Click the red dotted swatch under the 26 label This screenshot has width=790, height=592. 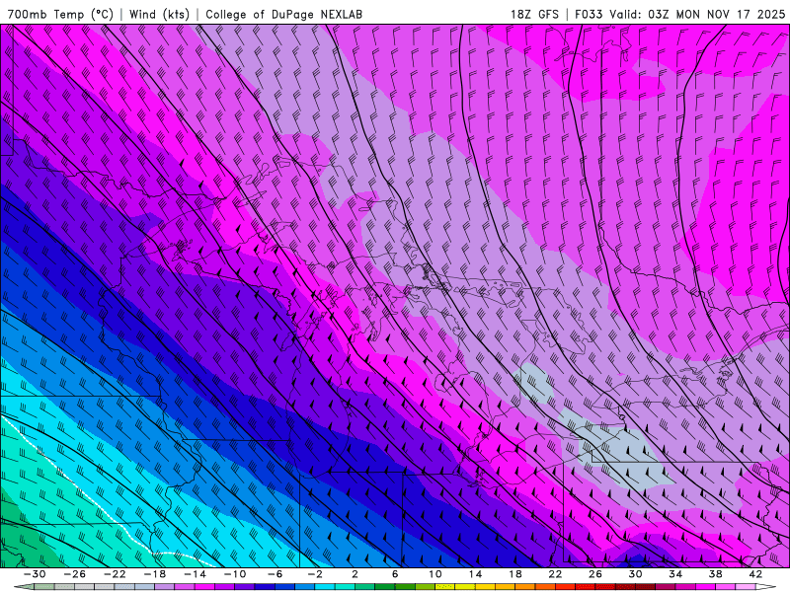tap(605, 587)
